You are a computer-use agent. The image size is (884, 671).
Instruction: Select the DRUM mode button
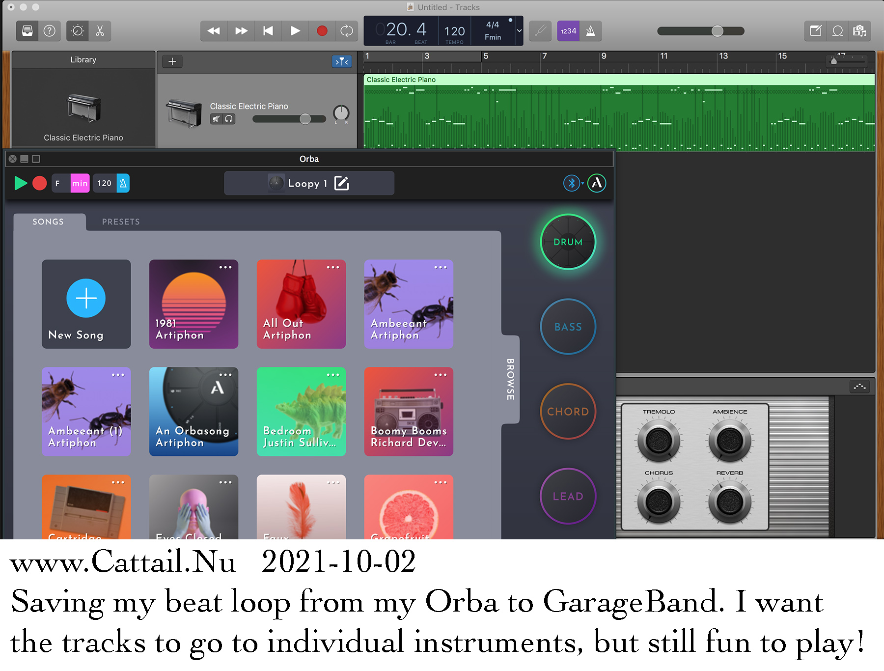(568, 242)
